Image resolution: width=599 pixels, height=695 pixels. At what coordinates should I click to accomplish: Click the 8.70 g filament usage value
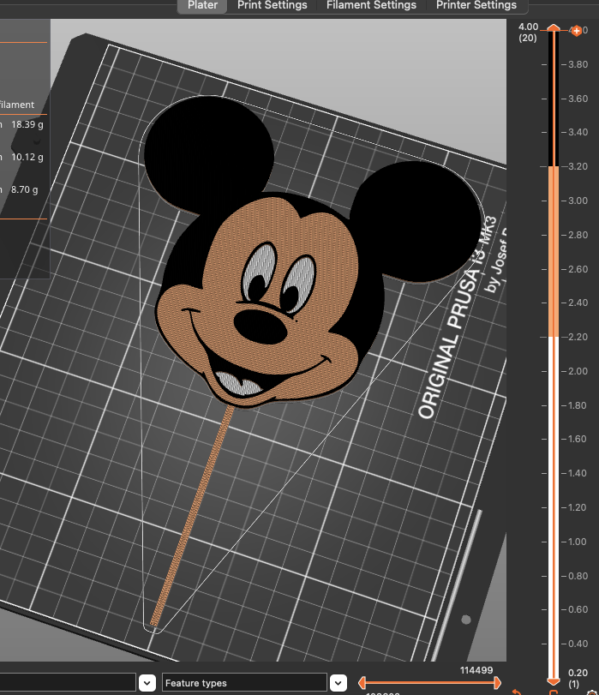[24, 189]
